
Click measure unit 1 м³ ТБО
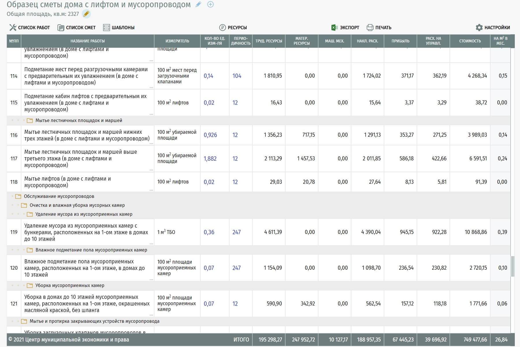point(166,232)
